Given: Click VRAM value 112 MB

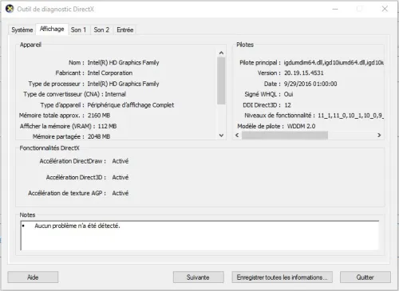Looking at the screenshot, I should (x=107, y=126).
